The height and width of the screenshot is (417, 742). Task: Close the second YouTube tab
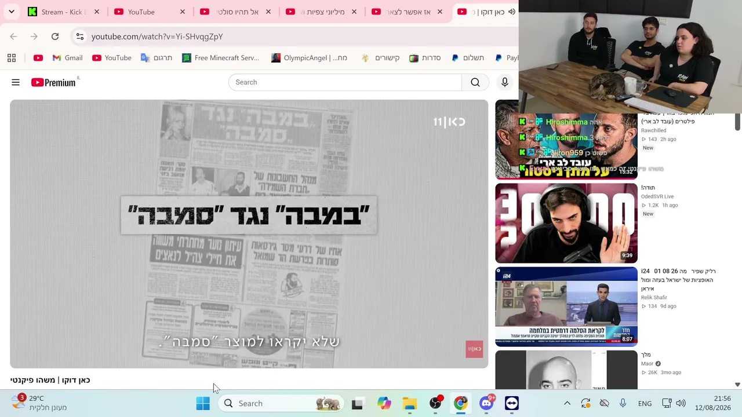(x=183, y=12)
